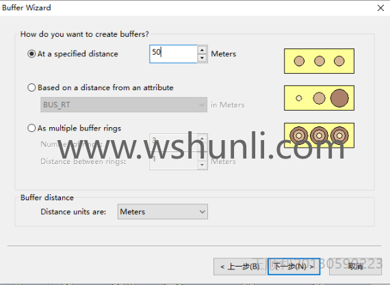Click the Number of rings field
Image resolution: width=390 pixels, height=285 pixels.
tap(173, 142)
